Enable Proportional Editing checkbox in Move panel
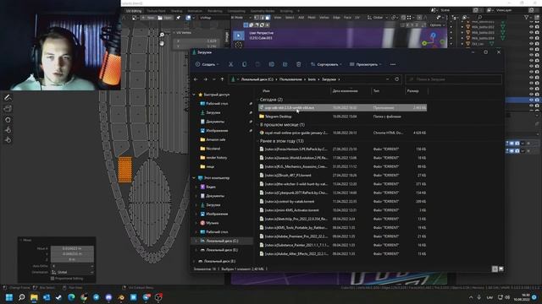The width and height of the screenshot is (542, 304). point(53,278)
